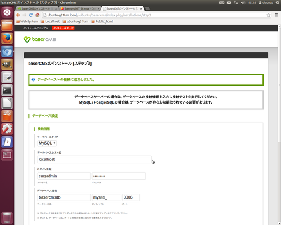
Task: Close the licenses/MIT_license tab
Action: pos(98,8)
